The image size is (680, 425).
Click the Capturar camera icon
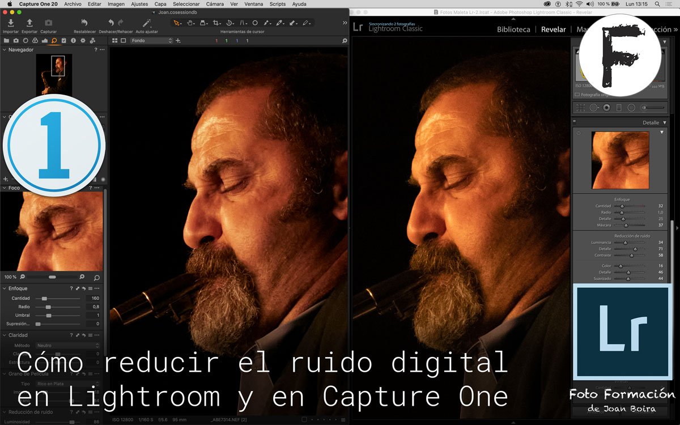pos(48,23)
